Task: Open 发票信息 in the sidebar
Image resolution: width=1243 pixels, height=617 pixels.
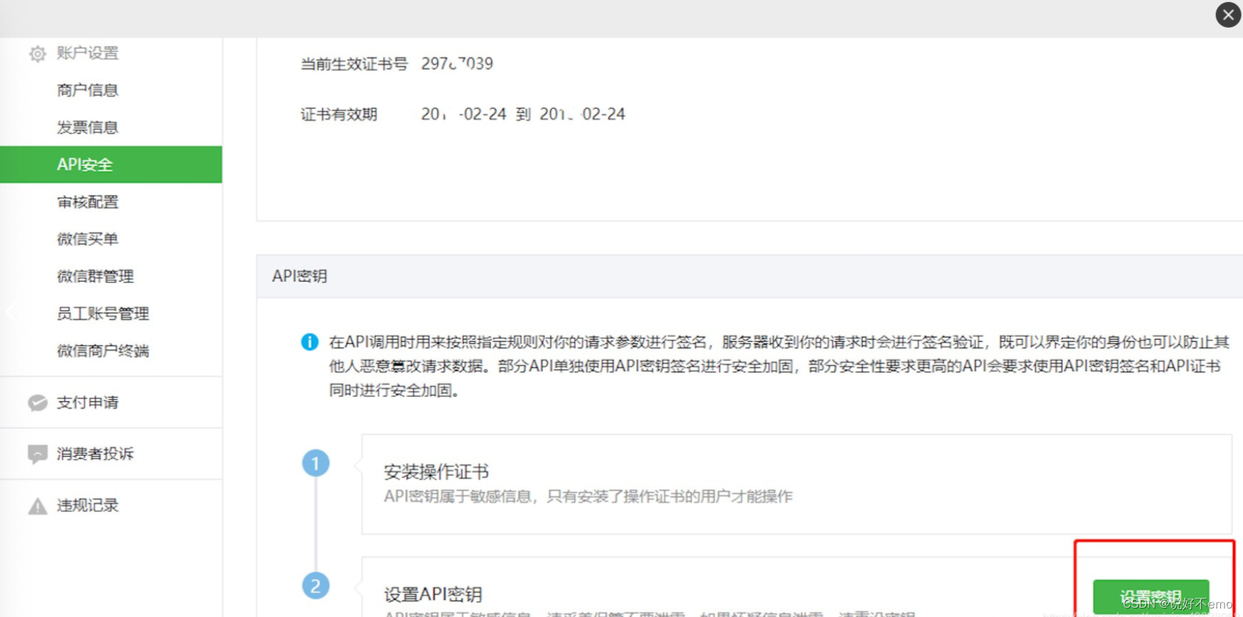Action: [x=87, y=128]
